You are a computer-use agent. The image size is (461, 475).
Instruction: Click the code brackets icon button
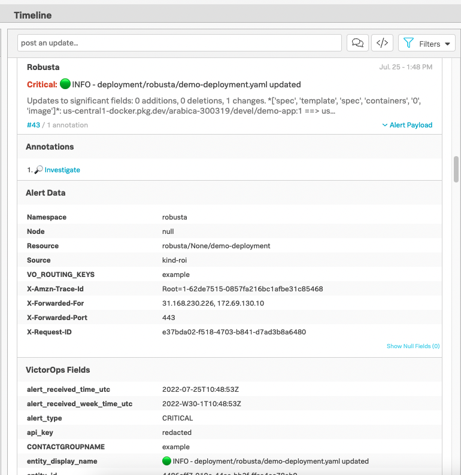[383, 43]
